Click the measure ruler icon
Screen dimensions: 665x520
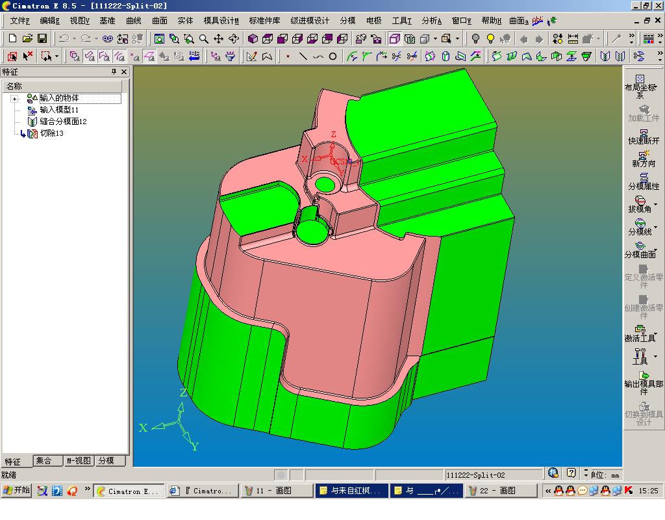click(x=573, y=39)
